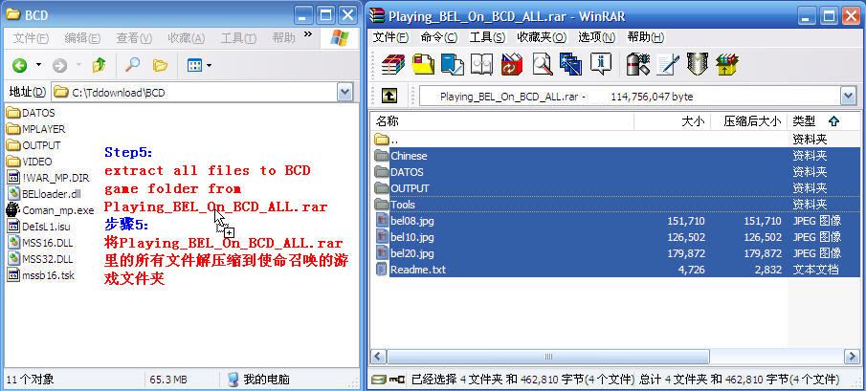Expand the address bar dropdown in BCD explorer
Screen dimensions: 866x391
pyautogui.click(x=344, y=92)
